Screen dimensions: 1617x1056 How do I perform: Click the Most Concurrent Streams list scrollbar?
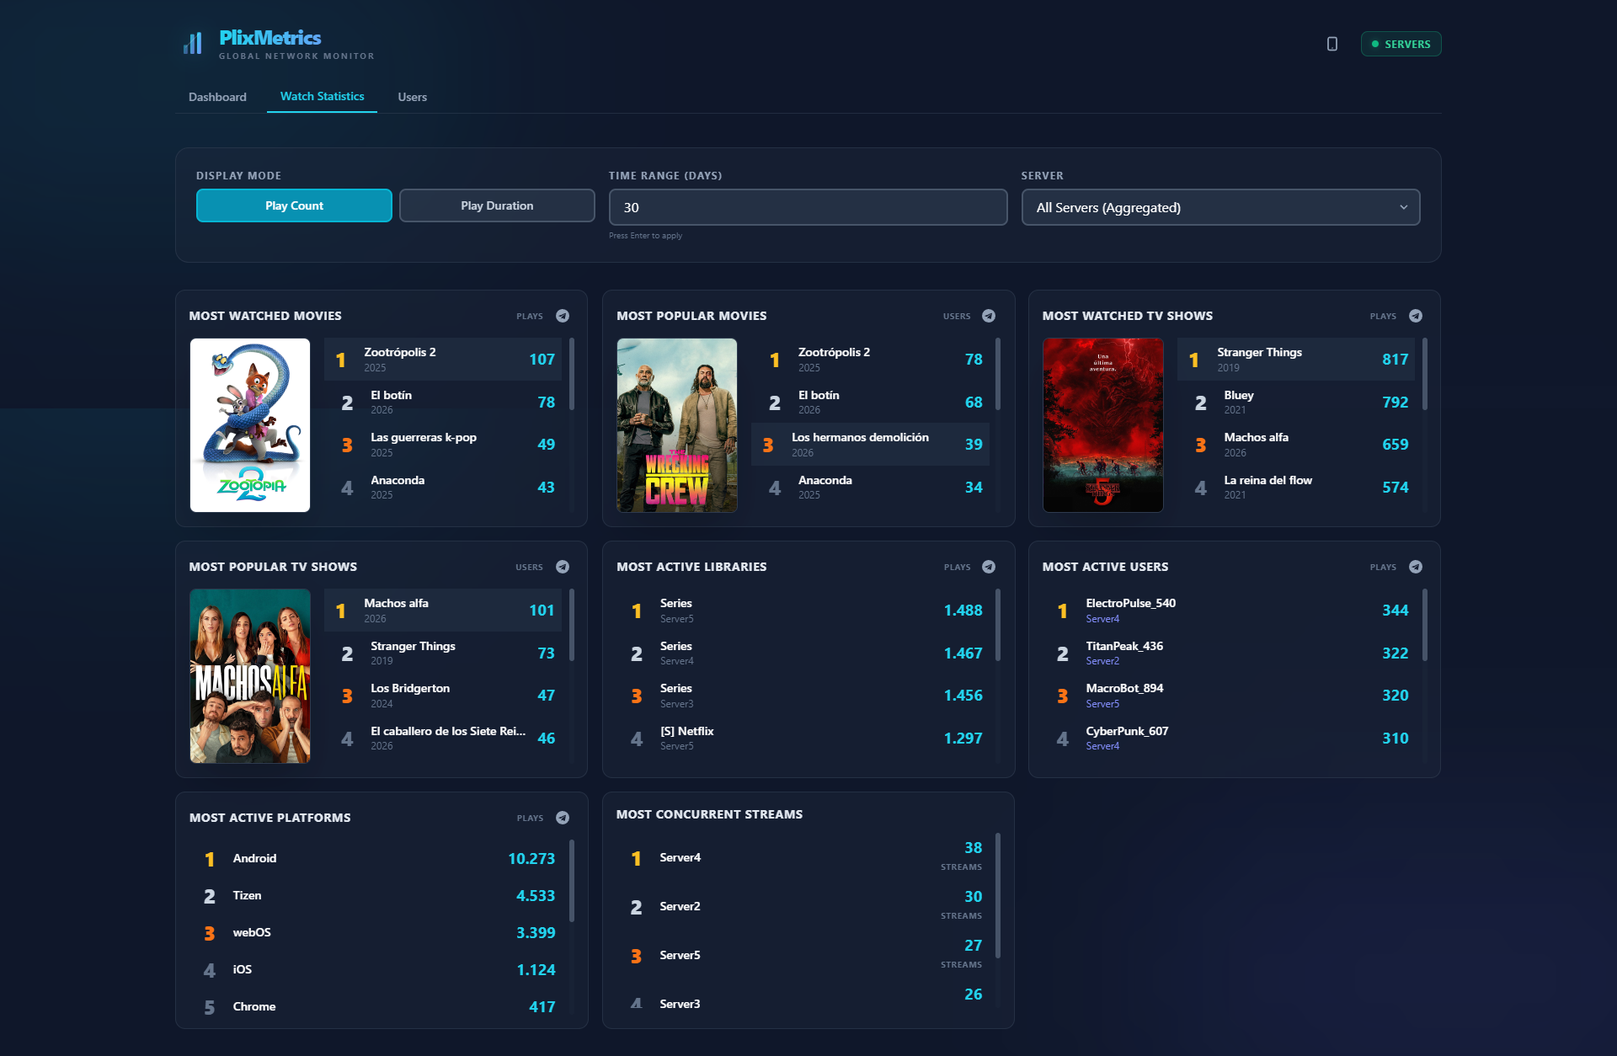point(998,896)
